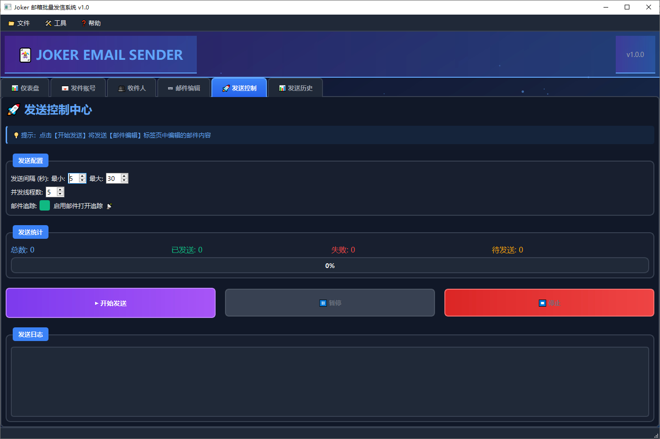
Task: Switch to the 收件人 tab
Action: point(132,88)
